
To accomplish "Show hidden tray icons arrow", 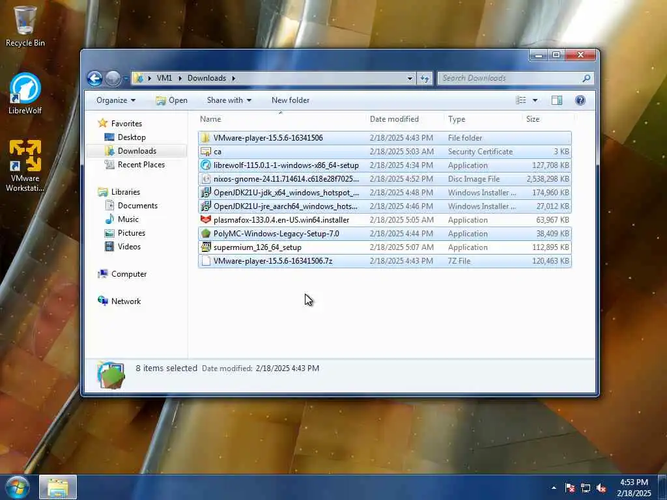I will 554,488.
